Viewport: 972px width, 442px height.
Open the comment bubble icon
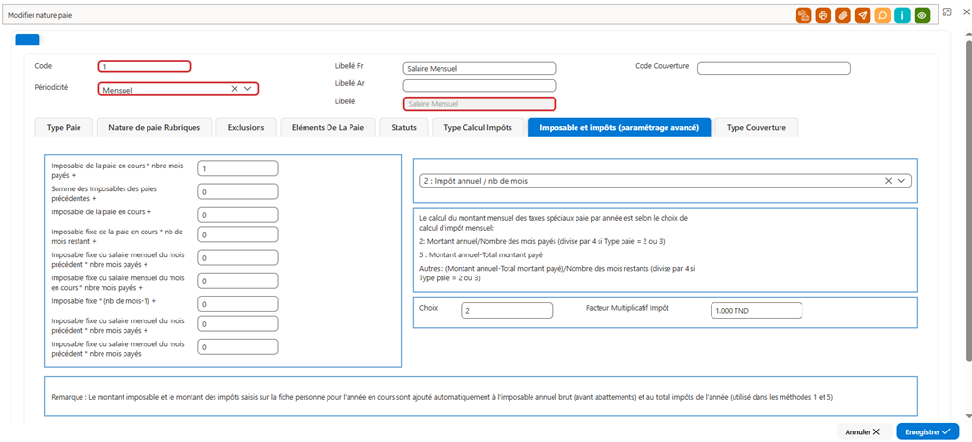882,15
